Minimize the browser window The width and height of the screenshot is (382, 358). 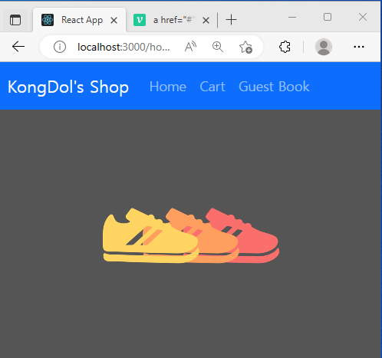coord(292,18)
